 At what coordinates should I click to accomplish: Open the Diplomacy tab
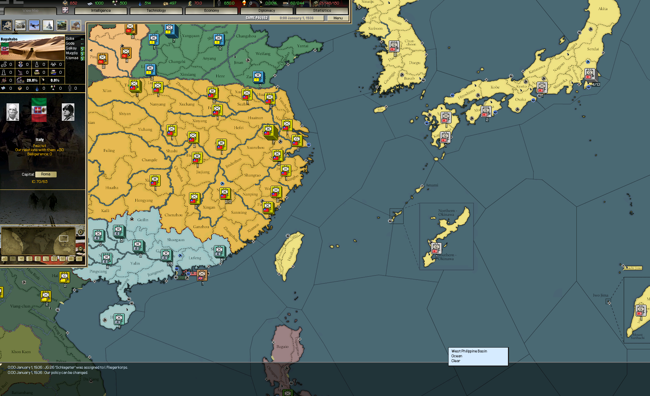(x=267, y=10)
